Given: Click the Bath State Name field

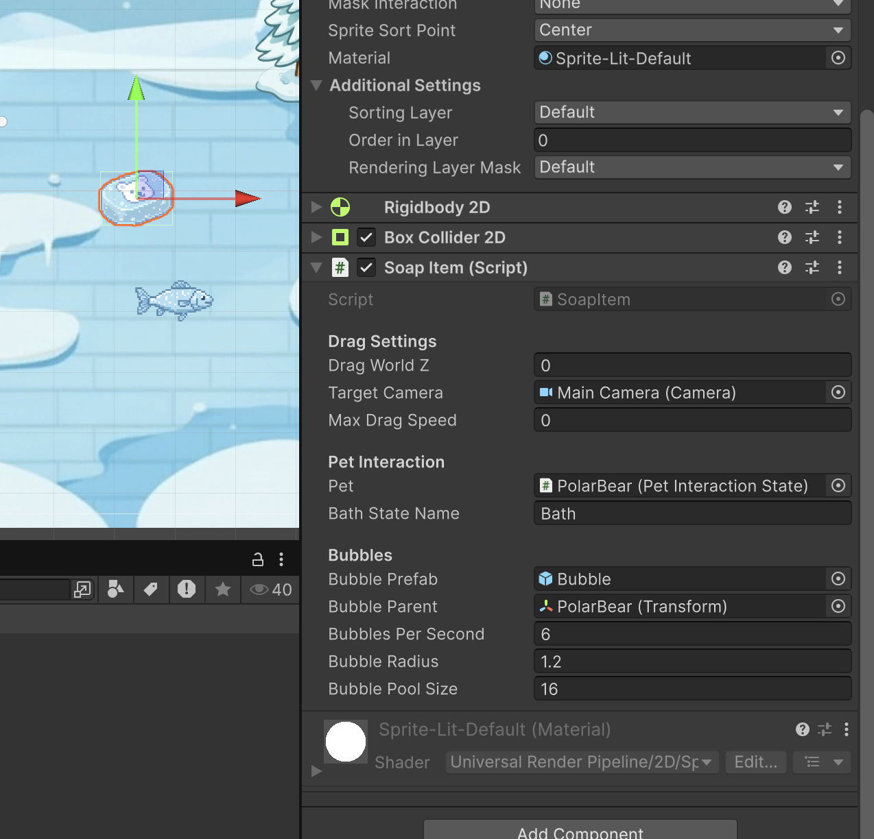Looking at the screenshot, I should click(x=692, y=513).
